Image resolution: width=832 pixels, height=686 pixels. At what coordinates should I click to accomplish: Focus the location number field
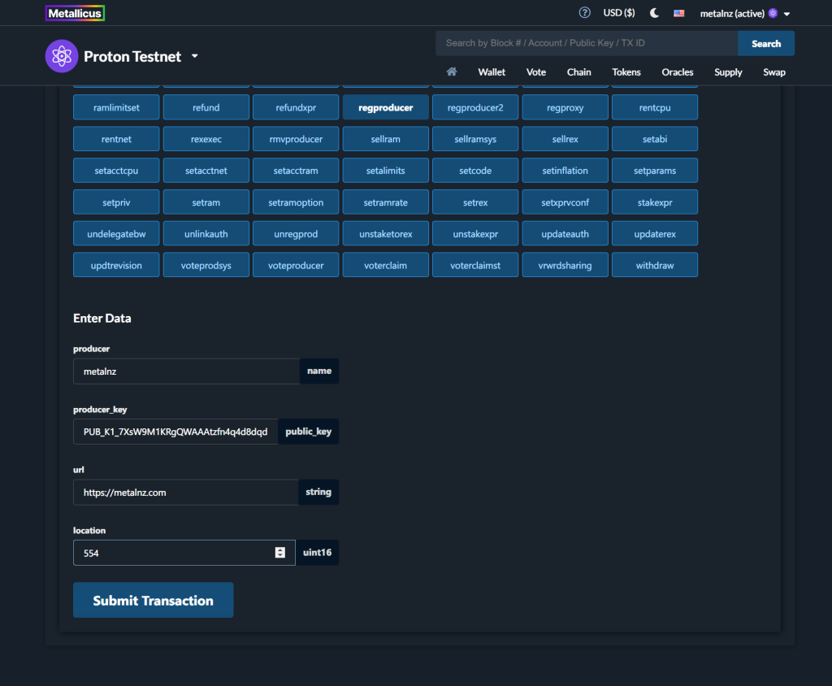[184, 553]
